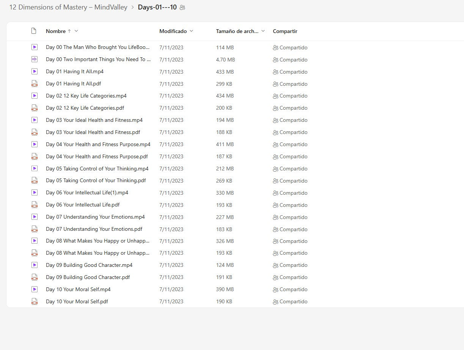Click the audio file icon for Day 00 Two Important Things

click(35, 59)
